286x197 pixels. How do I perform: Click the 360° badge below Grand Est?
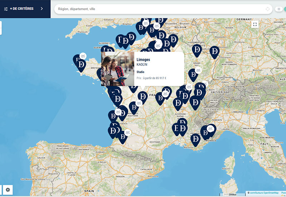click(198, 70)
